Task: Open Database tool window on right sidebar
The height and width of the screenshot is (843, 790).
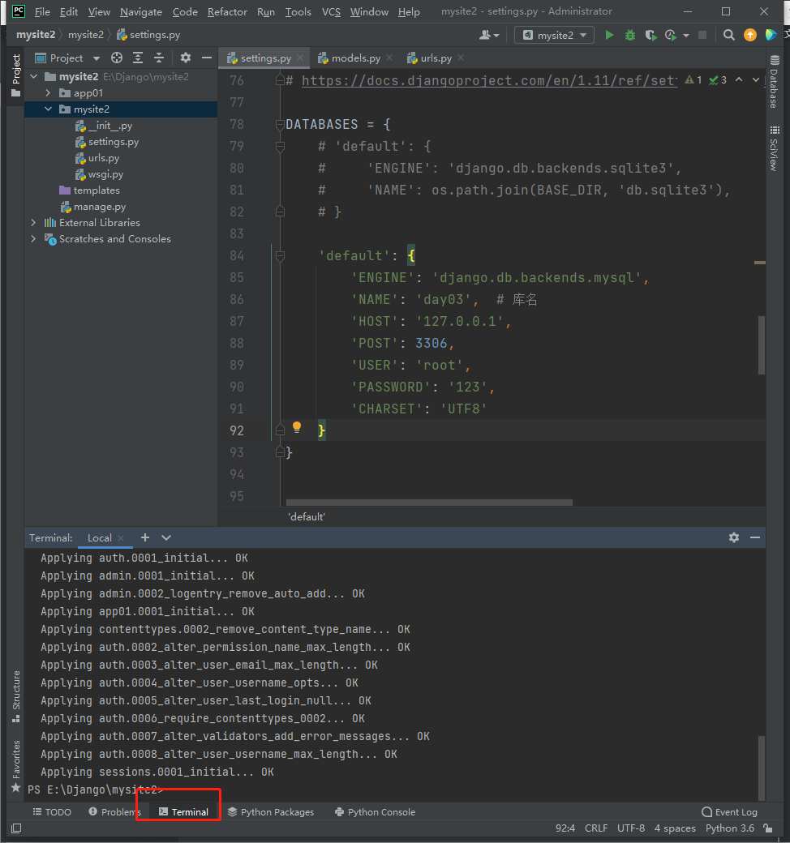Action: click(x=774, y=82)
